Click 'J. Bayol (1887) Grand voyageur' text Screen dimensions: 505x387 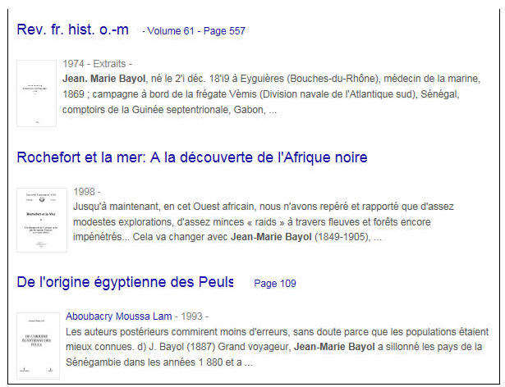220,347
